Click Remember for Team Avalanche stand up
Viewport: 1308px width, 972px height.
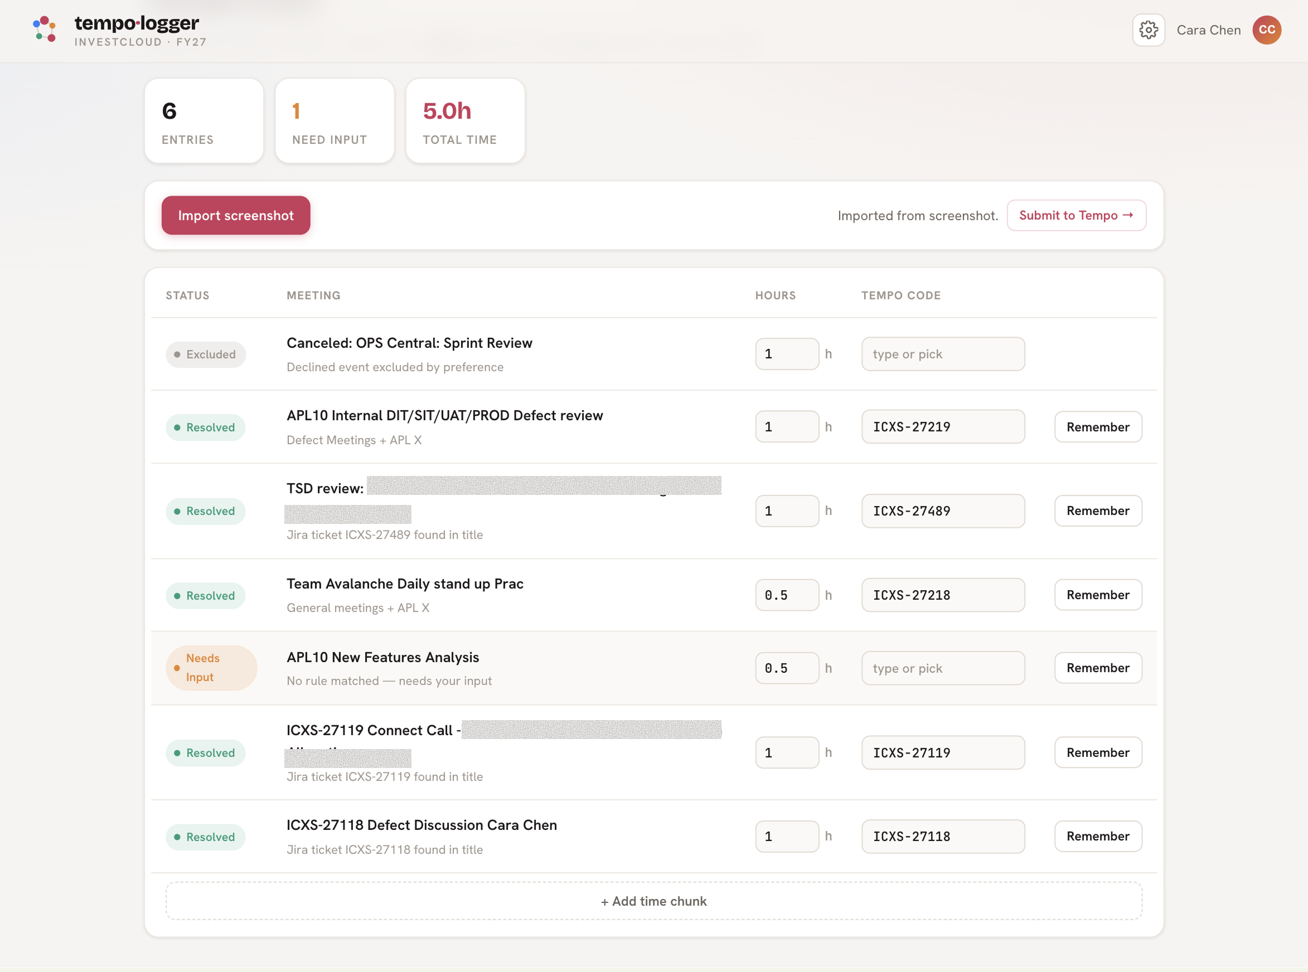coord(1097,595)
